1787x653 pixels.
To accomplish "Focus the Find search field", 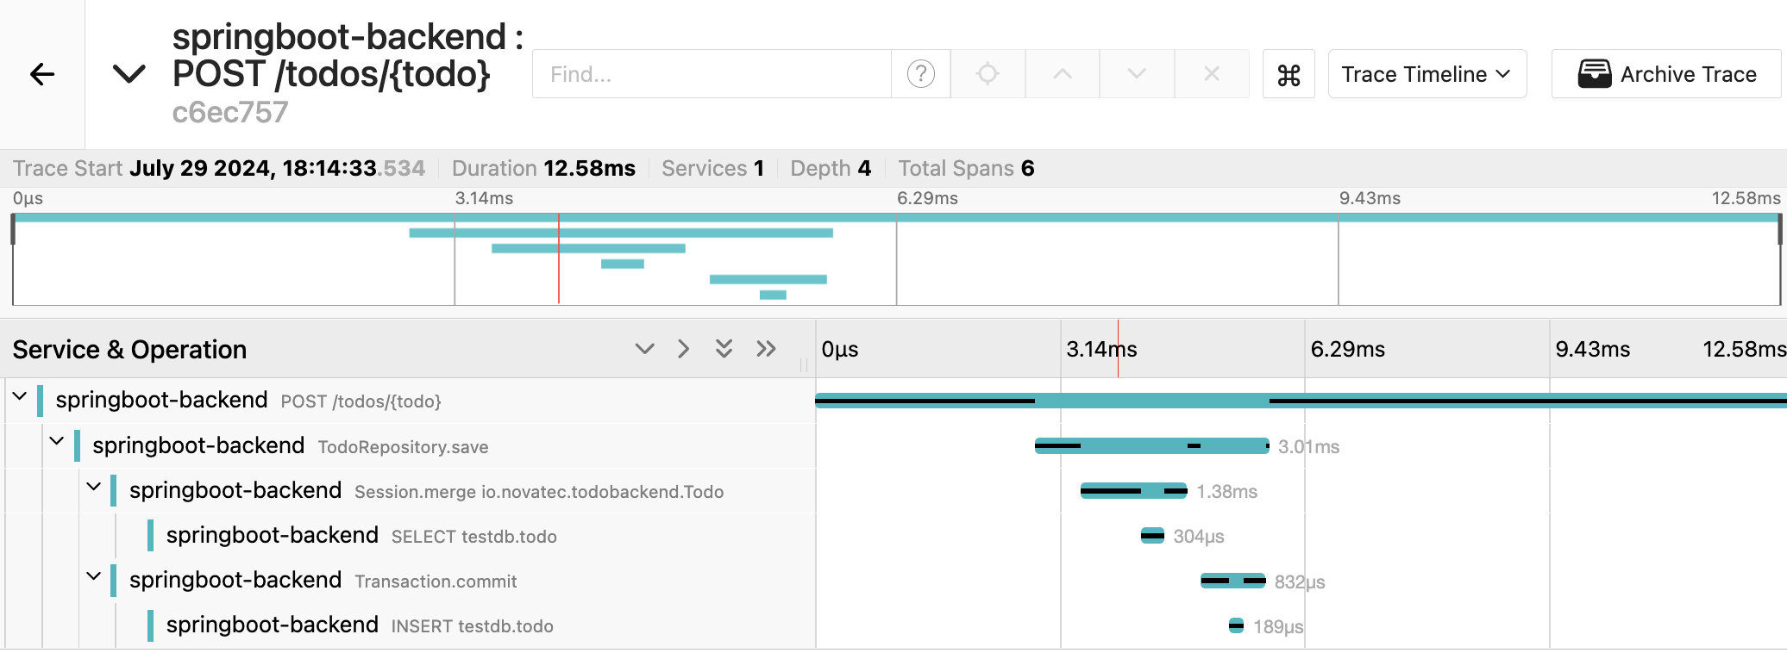I will pyautogui.click(x=712, y=74).
